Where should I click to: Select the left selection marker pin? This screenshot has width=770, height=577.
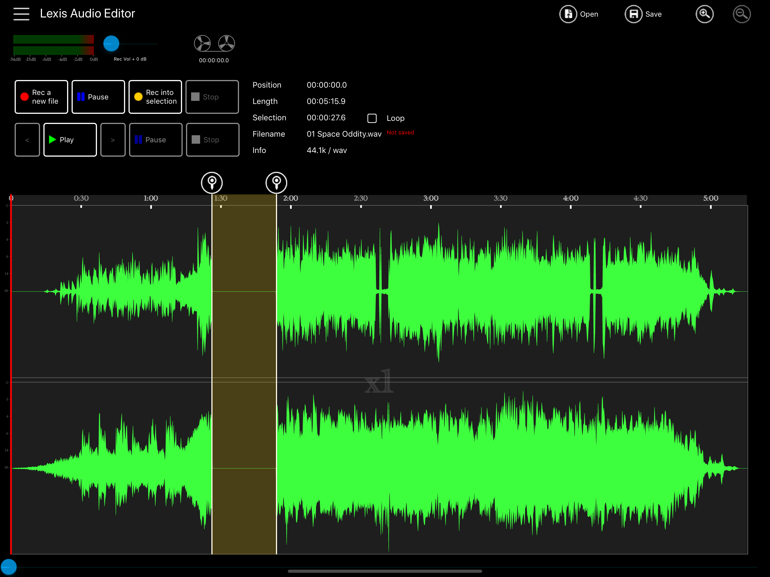click(212, 182)
